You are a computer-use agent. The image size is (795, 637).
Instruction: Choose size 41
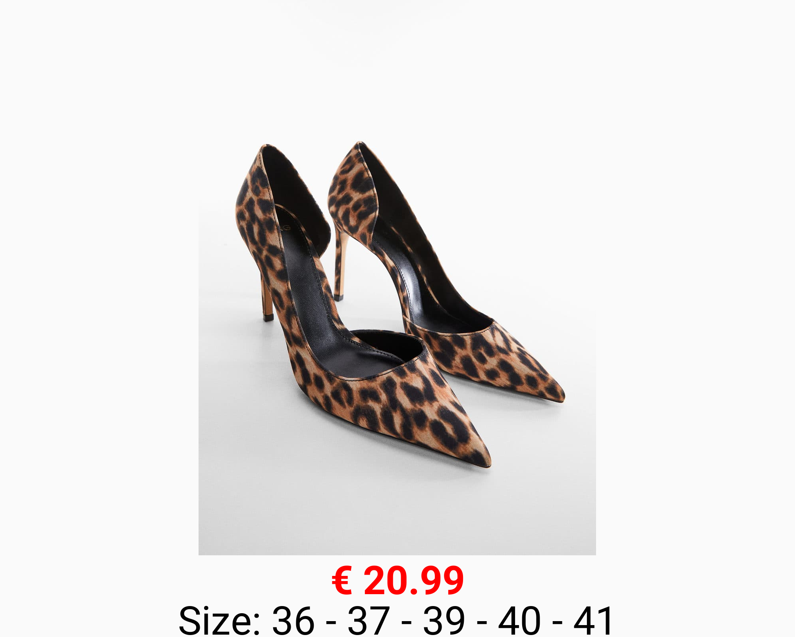[x=594, y=620]
